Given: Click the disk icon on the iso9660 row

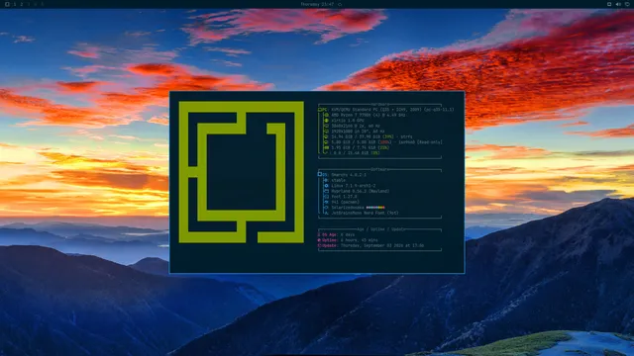Looking at the screenshot, I should (327, 142).
